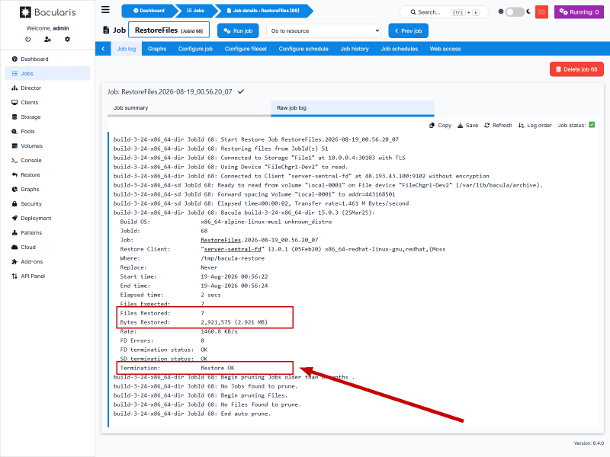Image resolution: width=610 pixels, height=457 pixels.
Task: Click the green Job status checkbox icon
Action: pyautogui.click(x=592, y=125)
